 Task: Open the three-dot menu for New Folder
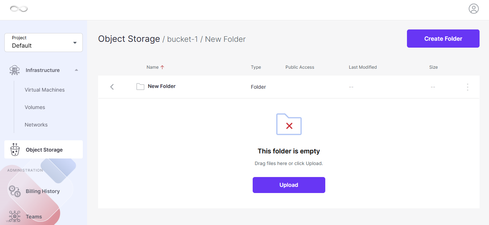[468, 87]
